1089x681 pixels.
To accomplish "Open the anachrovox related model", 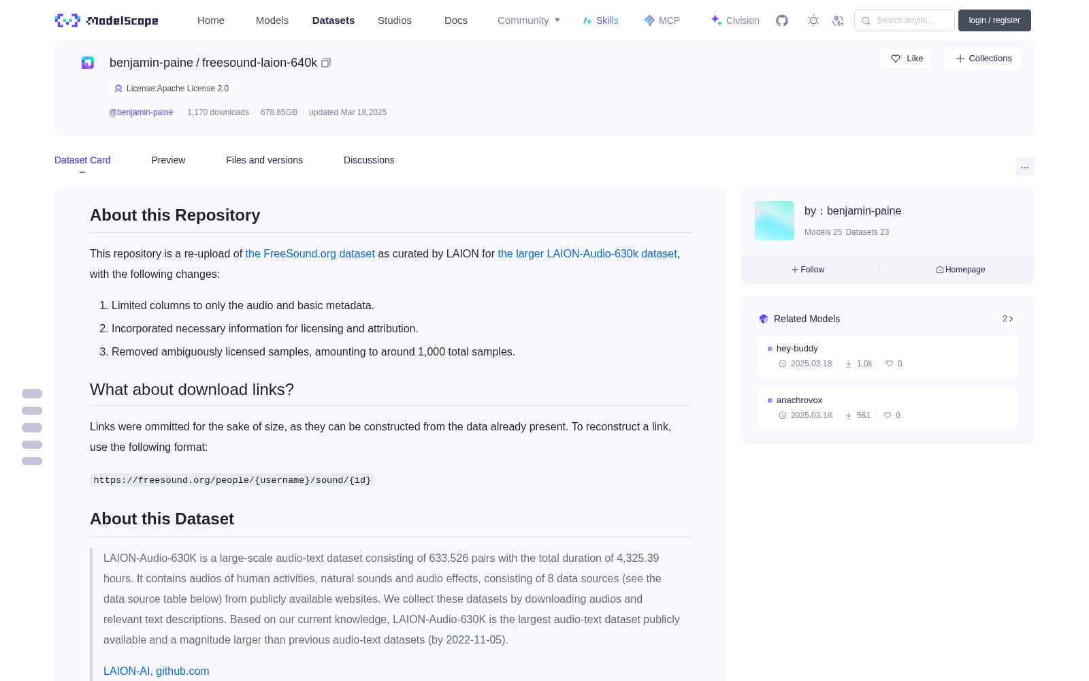I will [888, 408].
